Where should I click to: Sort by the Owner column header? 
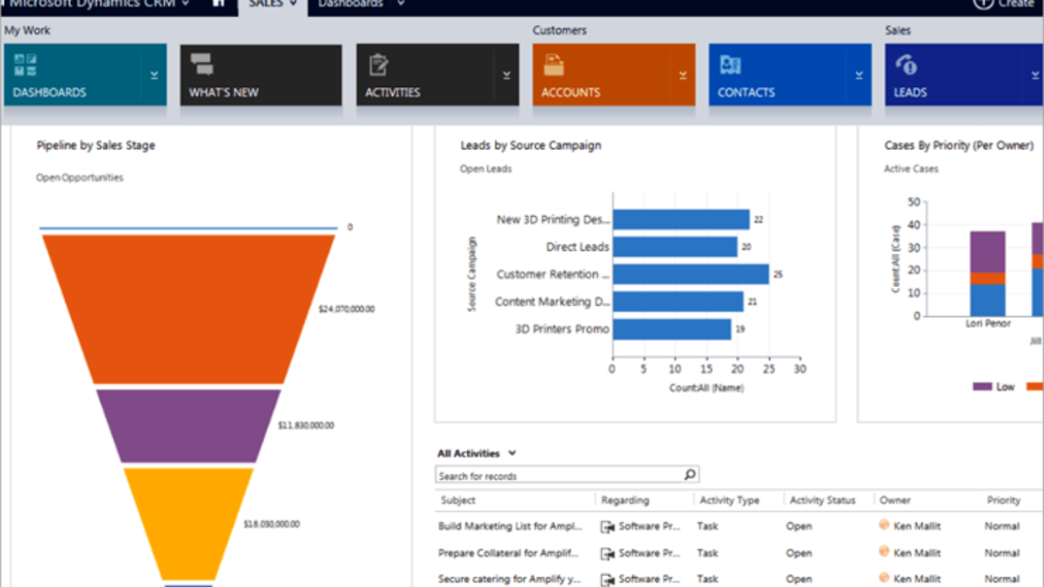pyautogui.click(x=895, y=501)
